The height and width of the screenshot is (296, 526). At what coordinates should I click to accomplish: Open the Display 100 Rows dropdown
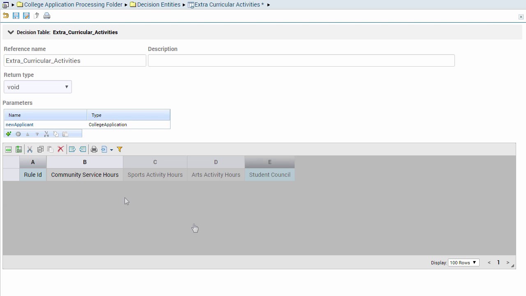coord(464,262)
